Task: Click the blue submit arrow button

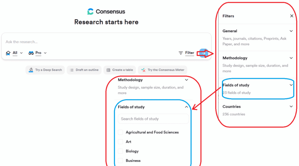Action: coord(204,53)
